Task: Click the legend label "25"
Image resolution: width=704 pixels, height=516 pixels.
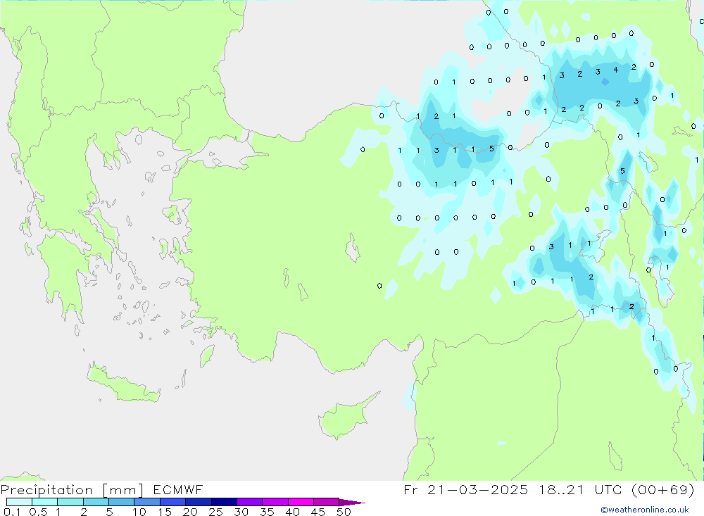Action: (215, 512)
